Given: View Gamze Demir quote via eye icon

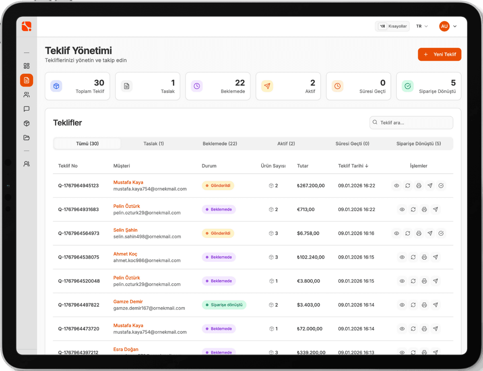Looking at the screenshot, I should click(x=402, y=305).
